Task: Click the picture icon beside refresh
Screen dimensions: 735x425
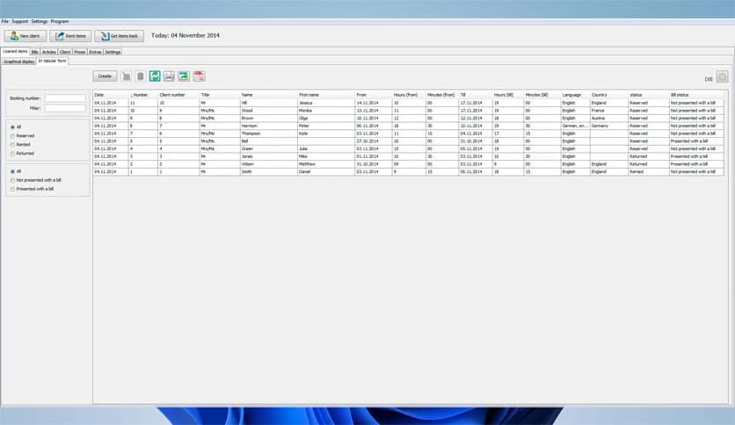Action: coord(169,76)
